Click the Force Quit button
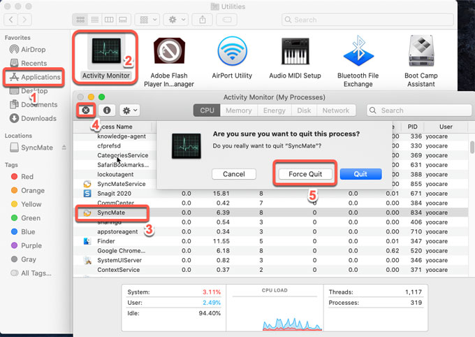The image size is (475, 337). (x=305, y=174)
